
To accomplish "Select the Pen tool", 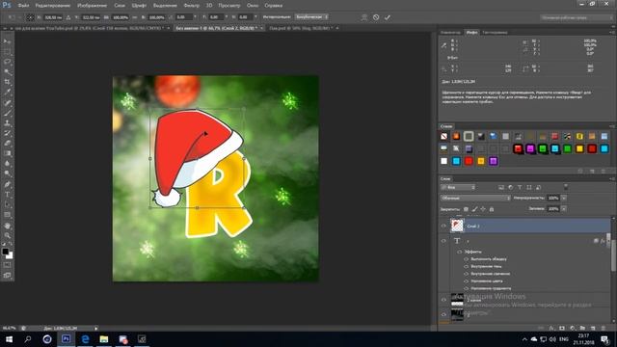I will tap(7, 184).
